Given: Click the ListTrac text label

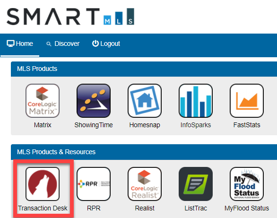Looking at the screenshot, I should point(196,208).
